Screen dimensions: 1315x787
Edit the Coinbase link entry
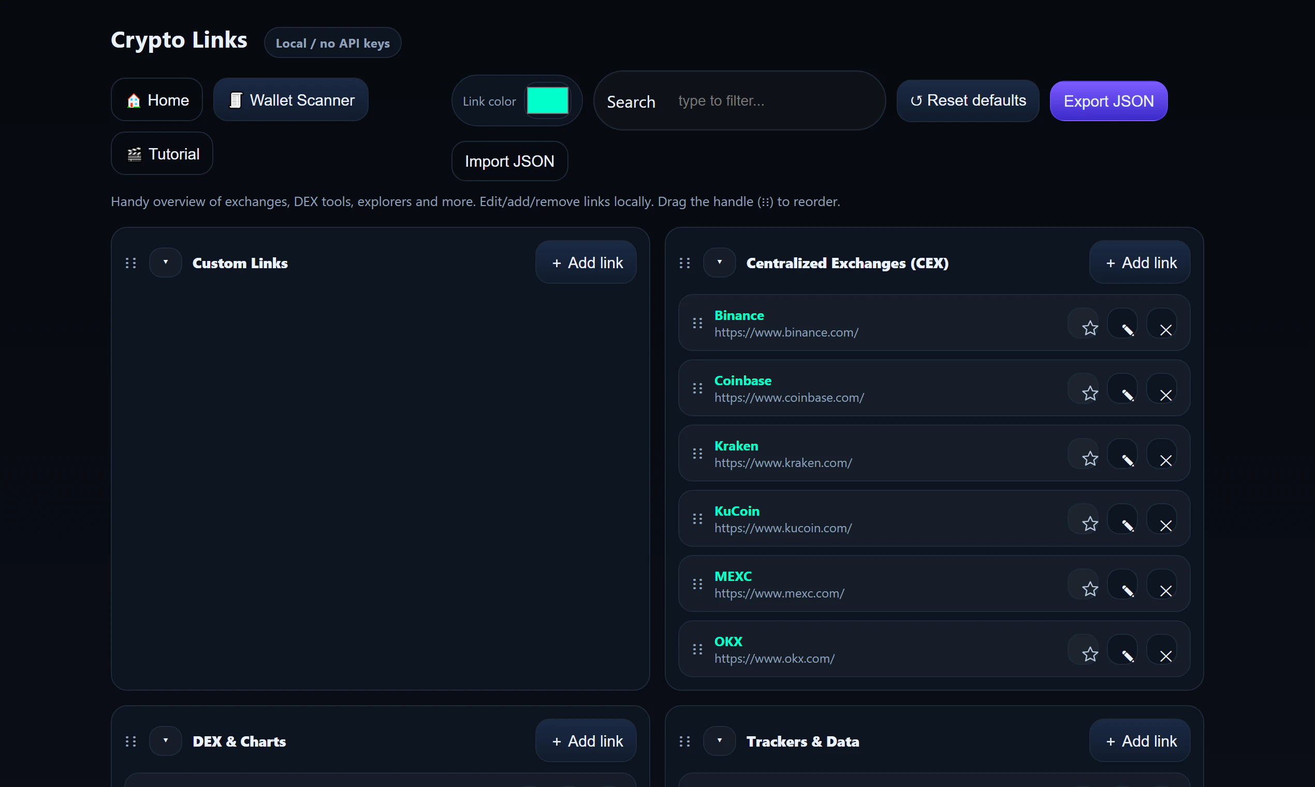1122,388
